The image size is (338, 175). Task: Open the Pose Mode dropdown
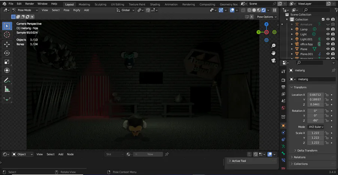[x=25, y=10]
